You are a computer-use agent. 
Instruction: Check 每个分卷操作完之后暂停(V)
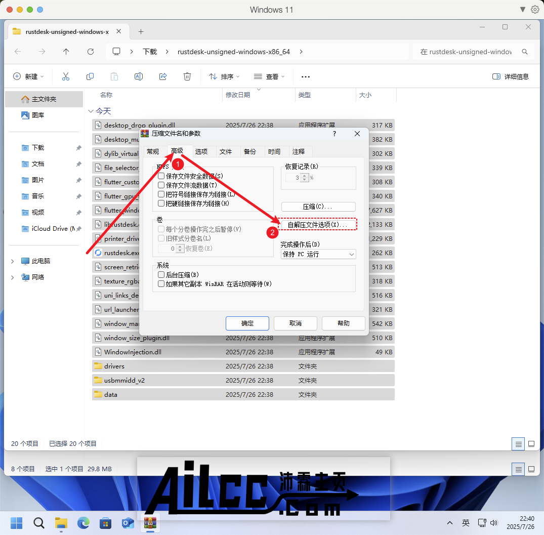click(161, 229)
